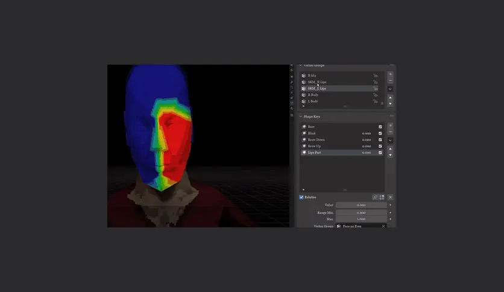Lock the SKM_L Lips vertex group
The image size is (504, 292).
click(375, 89)
